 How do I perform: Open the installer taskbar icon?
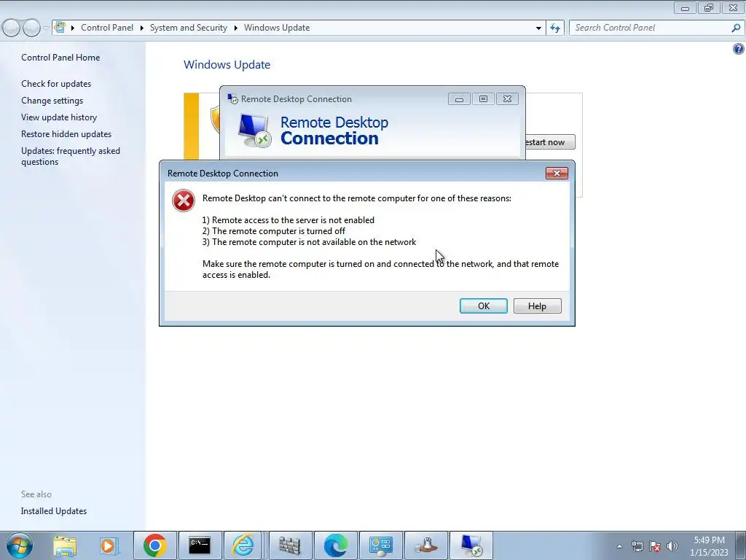click(x=425, y=545)
